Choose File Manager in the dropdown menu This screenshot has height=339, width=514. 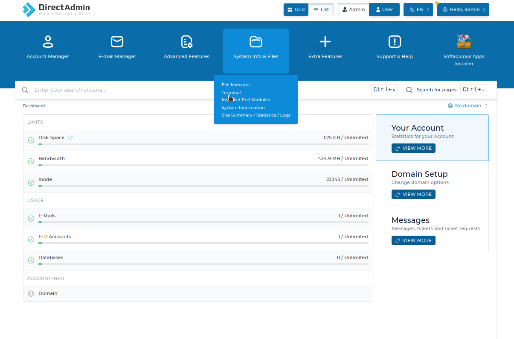click(x=236, y=85)
